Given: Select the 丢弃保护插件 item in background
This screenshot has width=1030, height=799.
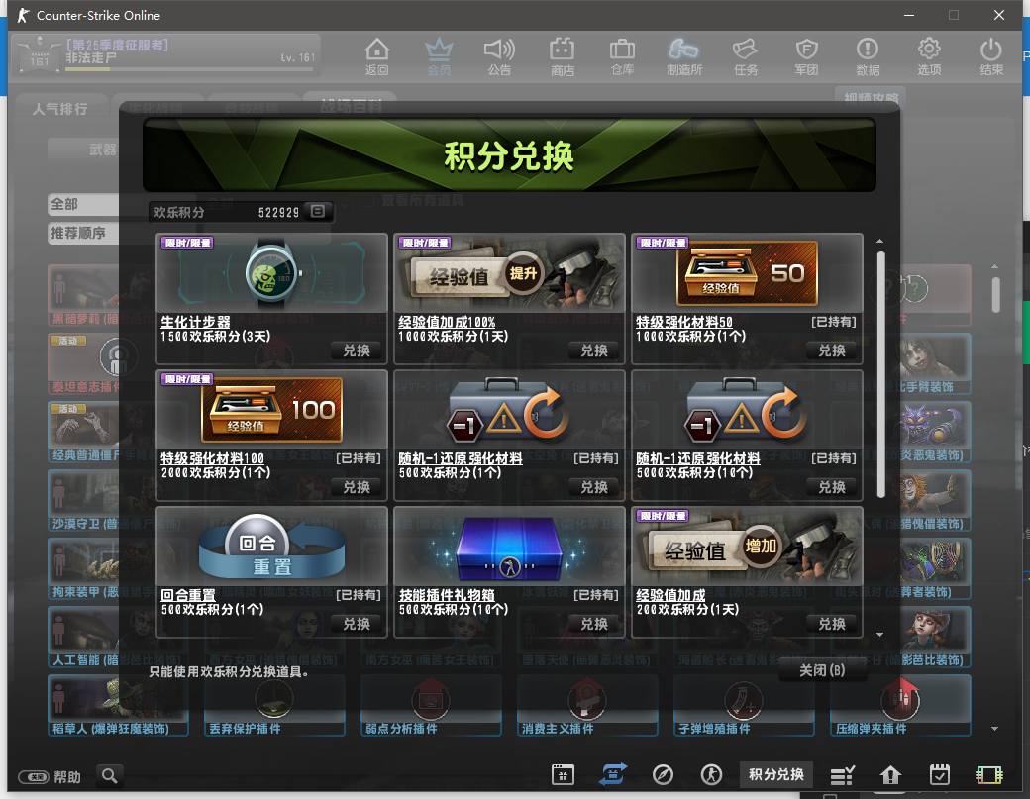Looking at the screenshot, I should tap(274, 707).
